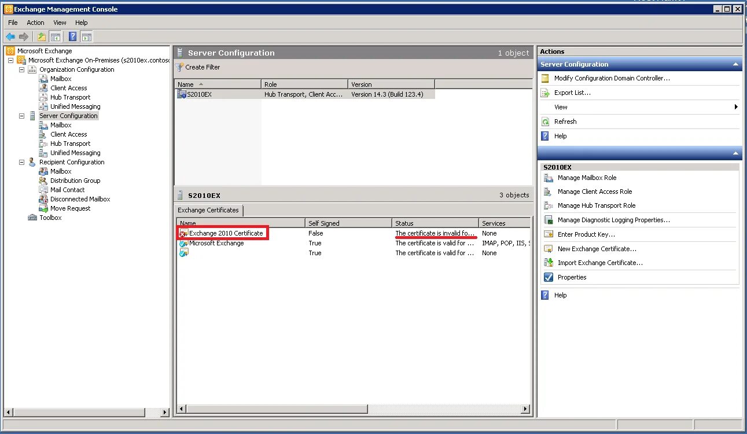Click the Manage Hub Transport Role icon
Viewport: 747px width, 434px height.
(549, 205)
